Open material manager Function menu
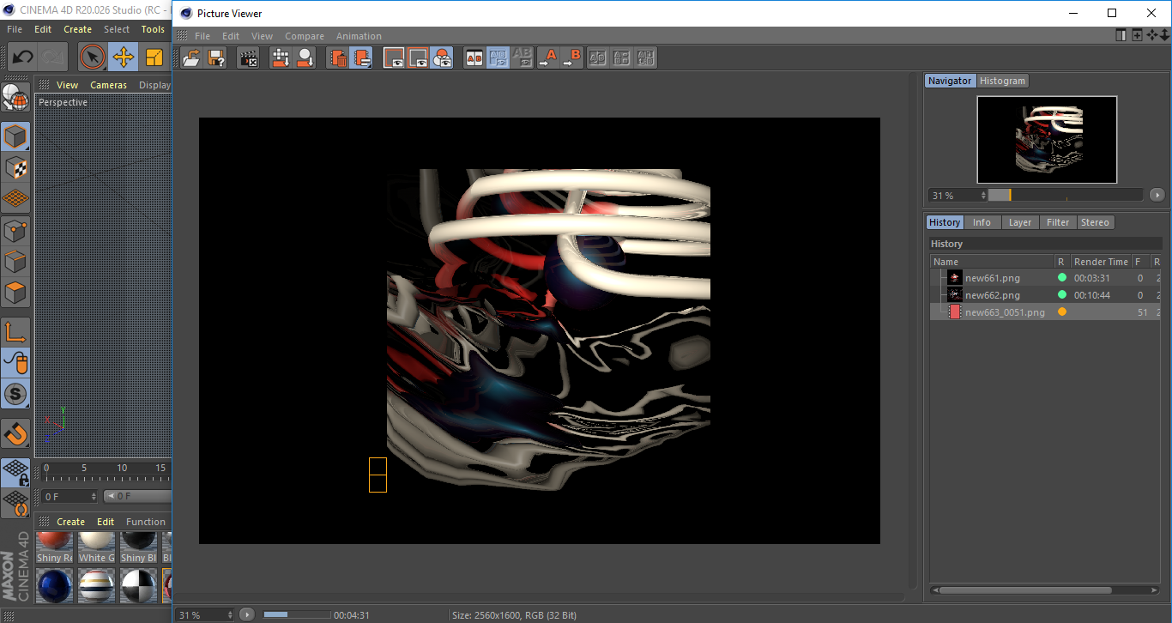The image size is (1172, 623). (146, 522)
